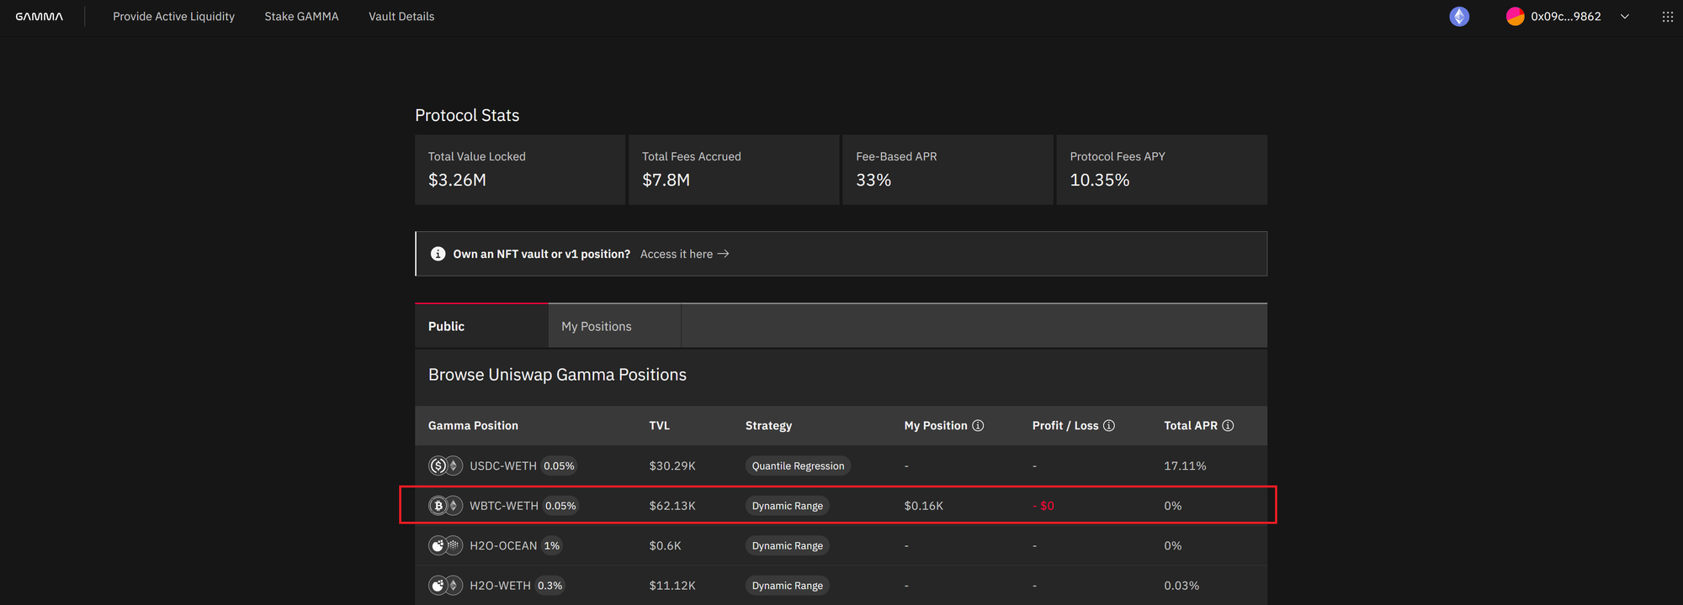Click the My Position info icon
Screen dimensions: 1683x605
click(978, 426)
